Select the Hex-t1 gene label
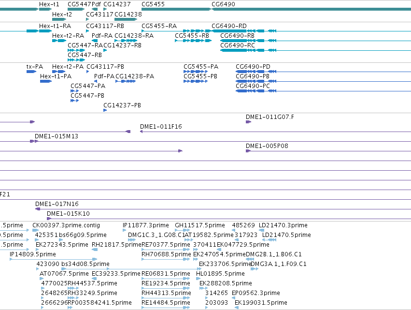The width and height of the screenshot is (411, 310). click(x=49, y=4)
